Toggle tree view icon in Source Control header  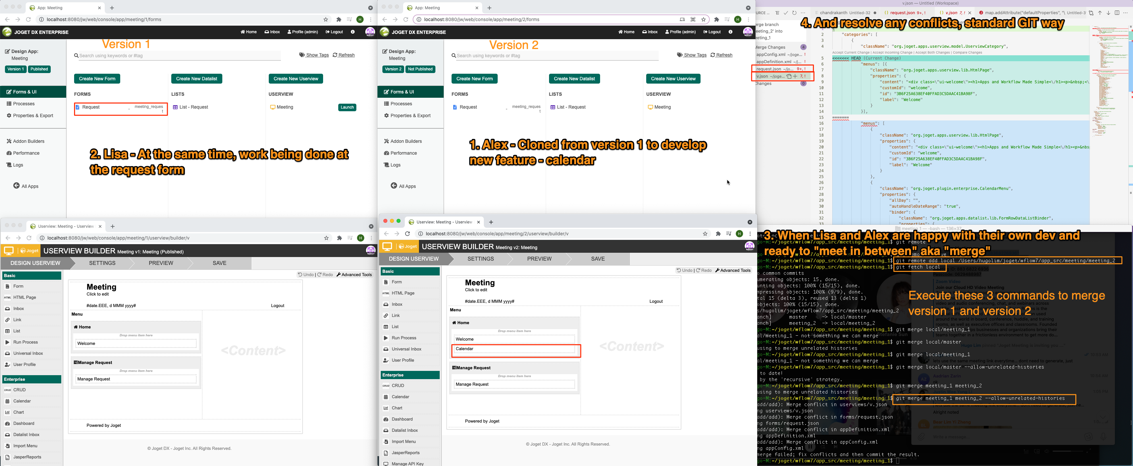777,13
